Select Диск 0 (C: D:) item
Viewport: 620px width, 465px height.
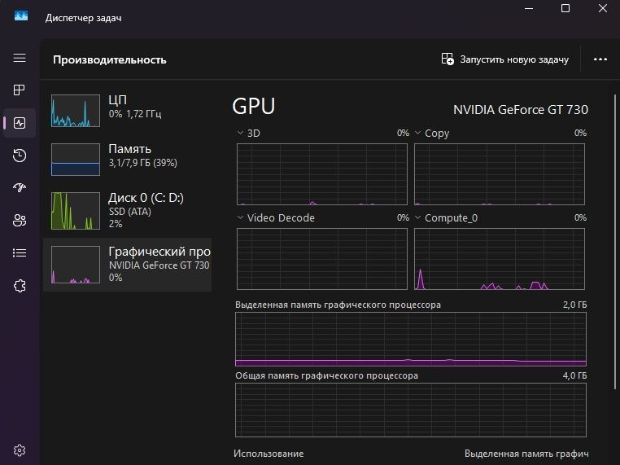(128, 210)
